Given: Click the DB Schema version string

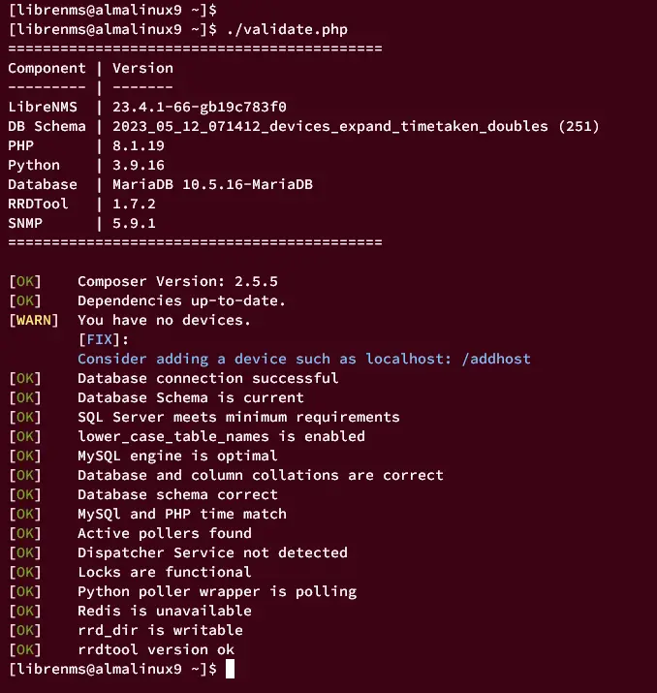Looking at the screenshot, I should [356, 126].
